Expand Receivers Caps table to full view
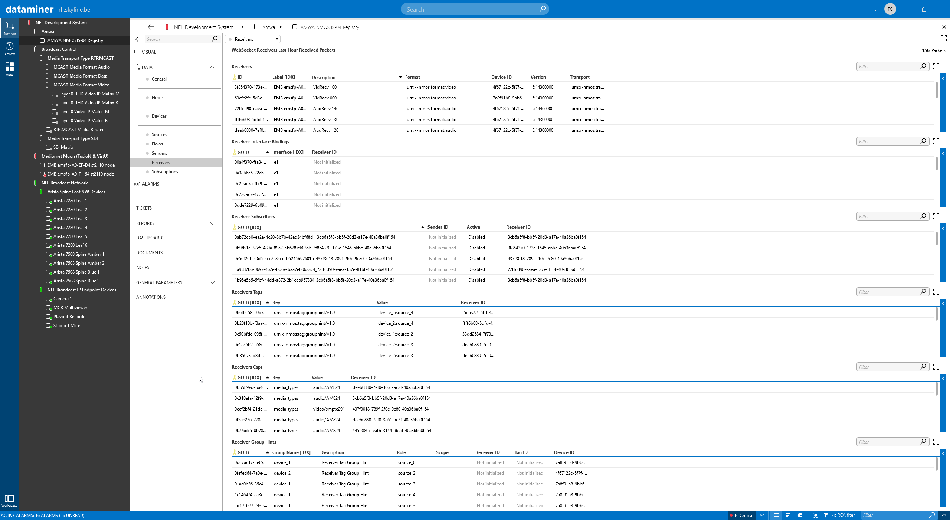This screenshot has height=520, width=950. [936, 367]
